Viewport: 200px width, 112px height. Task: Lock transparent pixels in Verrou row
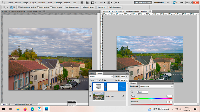point(97,80)
